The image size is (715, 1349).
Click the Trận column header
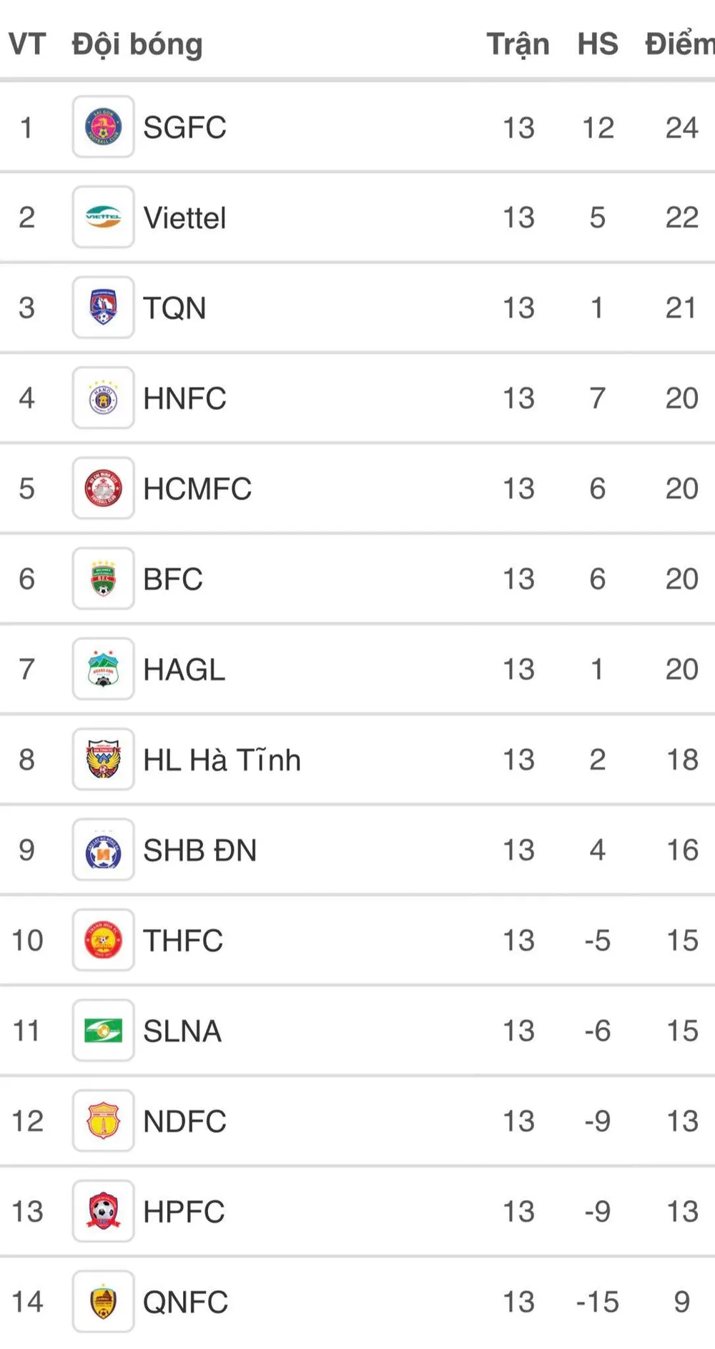click(518, 44)
